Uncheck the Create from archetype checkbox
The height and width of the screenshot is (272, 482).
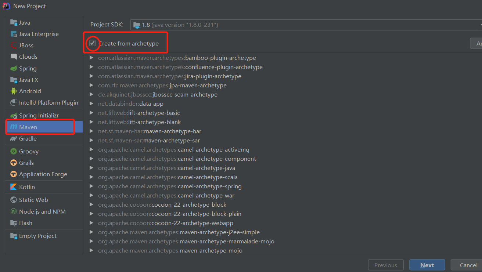click(93, 43)
